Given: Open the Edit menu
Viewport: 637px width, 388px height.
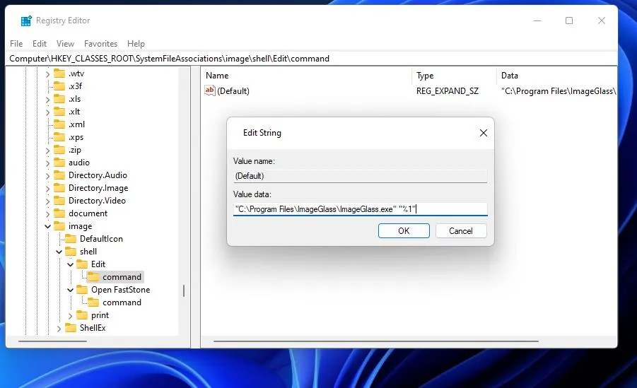Looking at the screenshot, I should coord(40,44).
